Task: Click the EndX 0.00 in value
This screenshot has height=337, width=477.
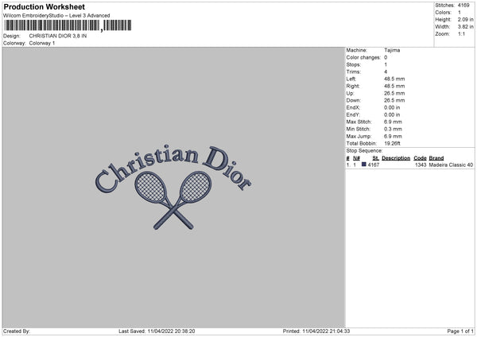Action: click(392, 107)
